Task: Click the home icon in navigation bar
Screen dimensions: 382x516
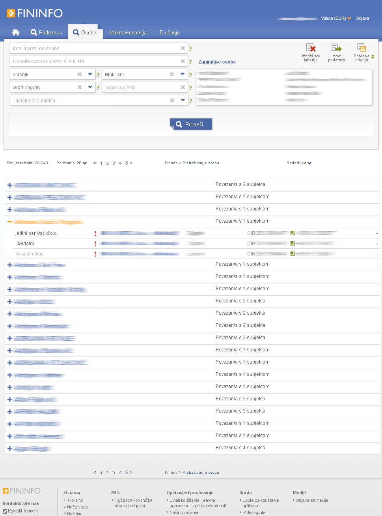Action: [16, 32]
